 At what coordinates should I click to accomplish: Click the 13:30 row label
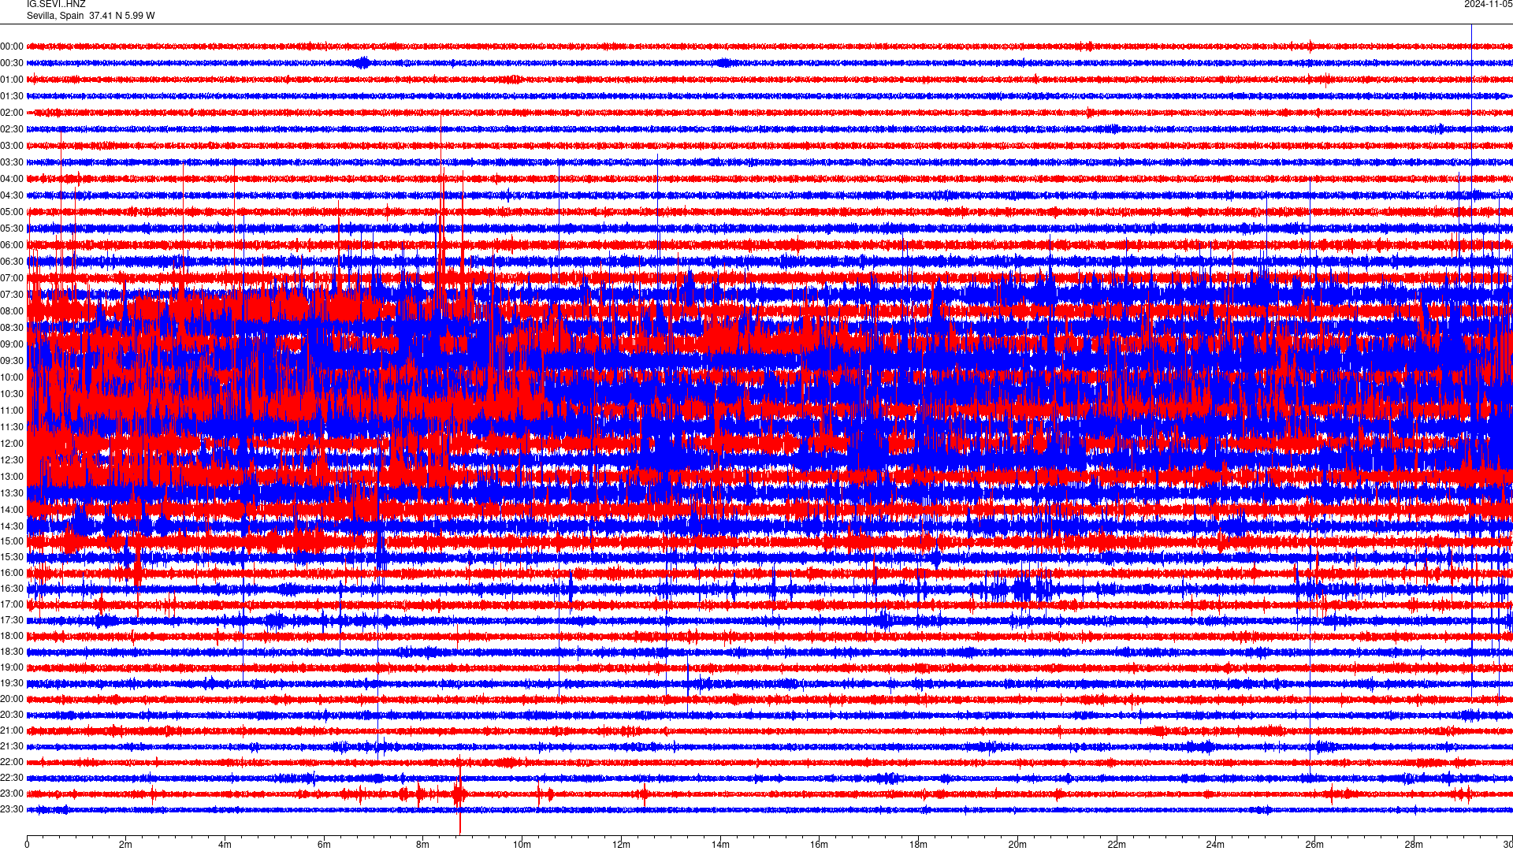tap(12, 493)
